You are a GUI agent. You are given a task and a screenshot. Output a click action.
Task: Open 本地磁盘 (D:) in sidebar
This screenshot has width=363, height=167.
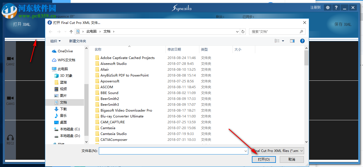[67, 136]
